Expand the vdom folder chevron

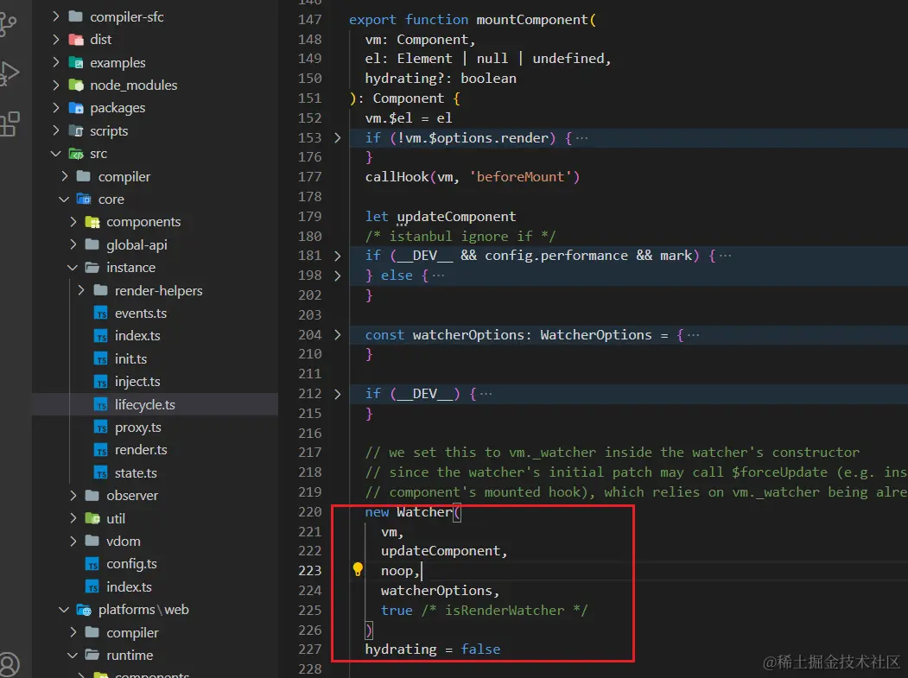(x=73, y=542)
